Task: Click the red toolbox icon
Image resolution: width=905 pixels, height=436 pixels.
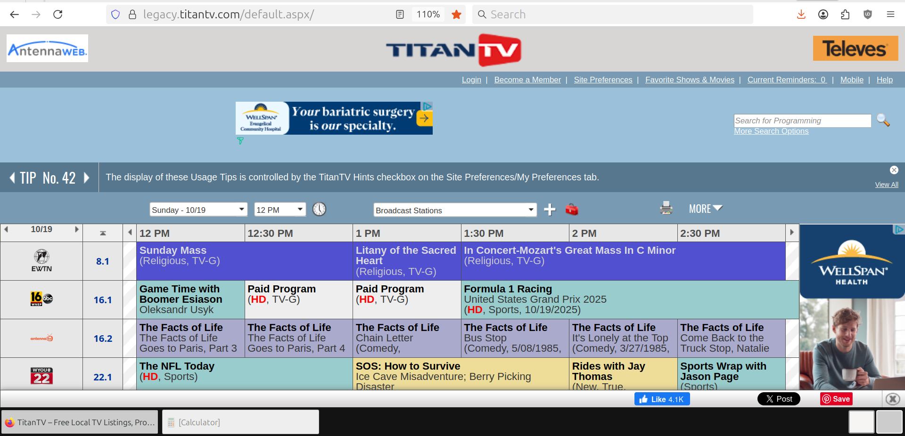Action: 571,210
